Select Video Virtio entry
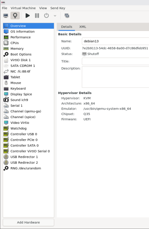This screenshot has width=149, height=229. coord(28,123)
